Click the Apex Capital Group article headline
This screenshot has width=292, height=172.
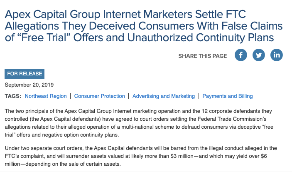143,26
